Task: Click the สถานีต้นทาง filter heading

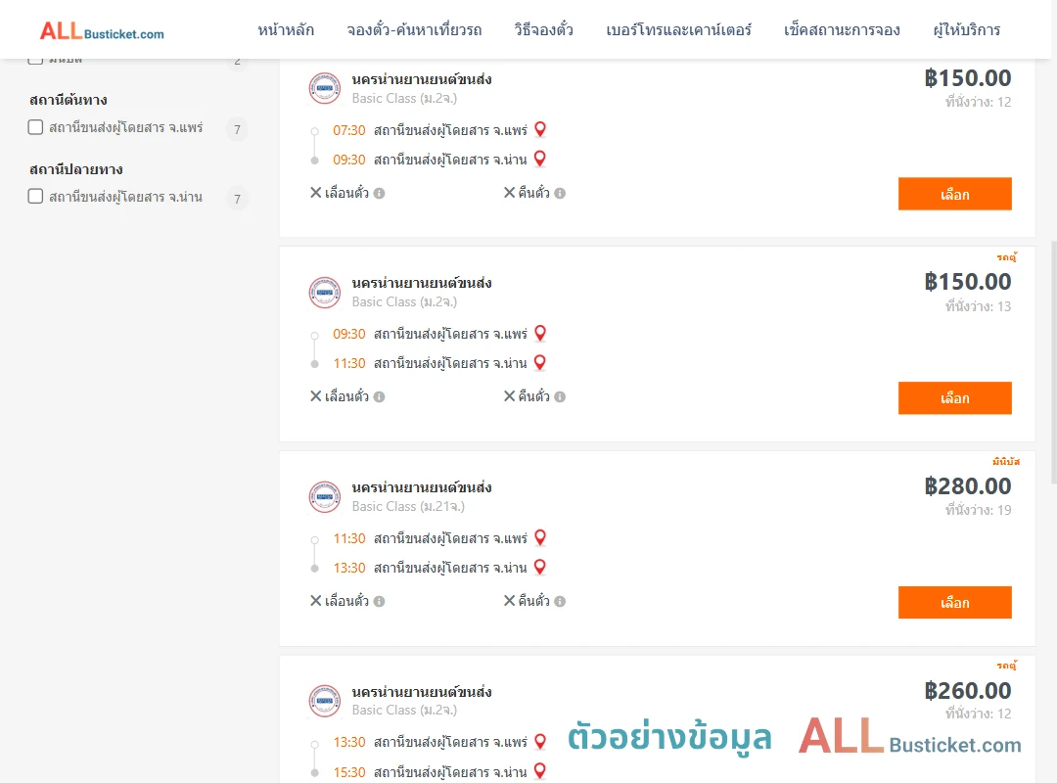Action: (69, 100)
